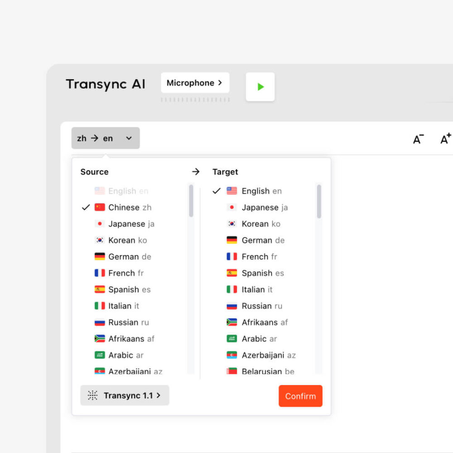Image resolution: width=453 pixels, height=453 pixels.
Task: Click the Target column header
Action: coord(225,172)
